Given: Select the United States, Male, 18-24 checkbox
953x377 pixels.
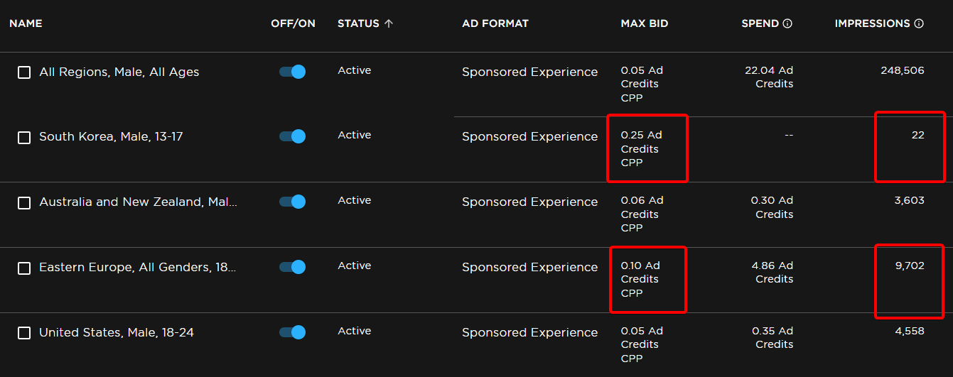Looking at the screenshot, I should pos(24,333).
